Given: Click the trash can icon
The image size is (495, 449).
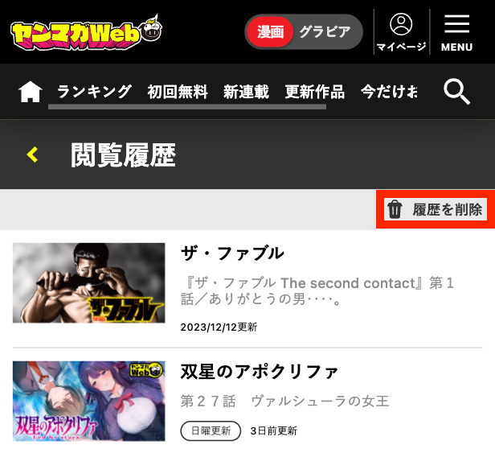Looking at the screenshot, I should click(395, 209).
